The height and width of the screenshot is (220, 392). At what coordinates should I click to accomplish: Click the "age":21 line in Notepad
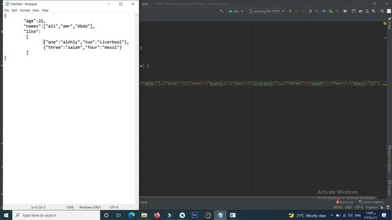pos(35,21)
